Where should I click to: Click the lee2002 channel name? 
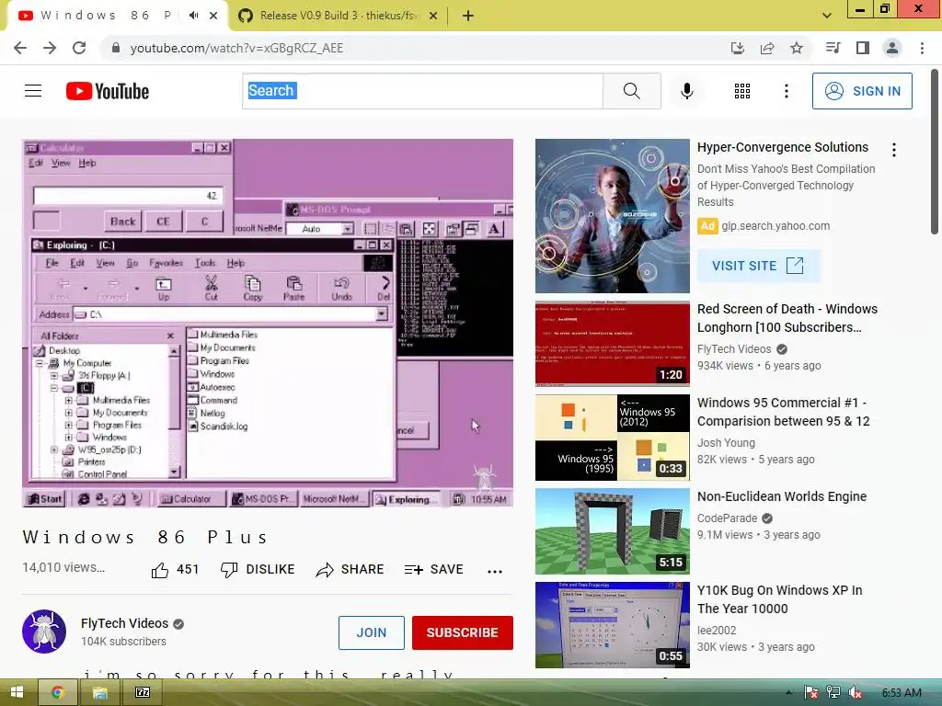[716, 631]
